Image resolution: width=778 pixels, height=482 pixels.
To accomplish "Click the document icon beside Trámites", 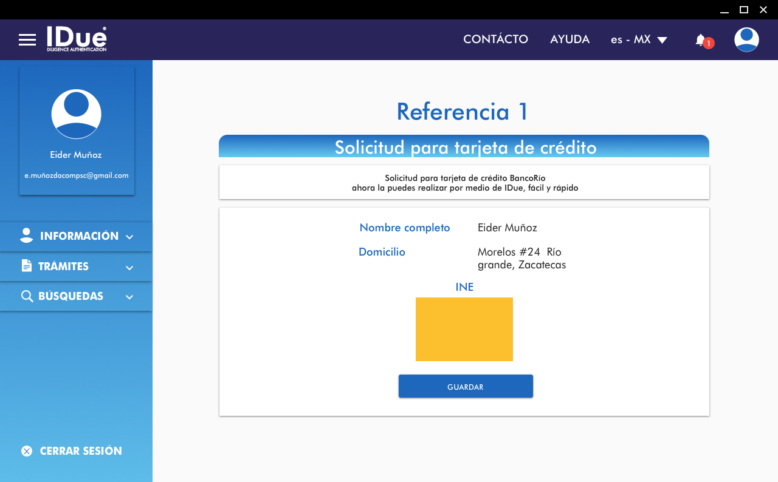I will [26, 266].
